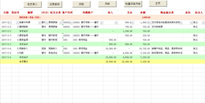Select the 支出 column header
The width and height of the screenshot is (205, 103).
129,13
